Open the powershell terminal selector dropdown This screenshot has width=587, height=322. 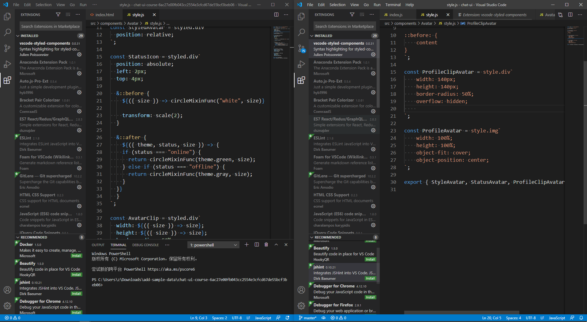coord(213,245)
